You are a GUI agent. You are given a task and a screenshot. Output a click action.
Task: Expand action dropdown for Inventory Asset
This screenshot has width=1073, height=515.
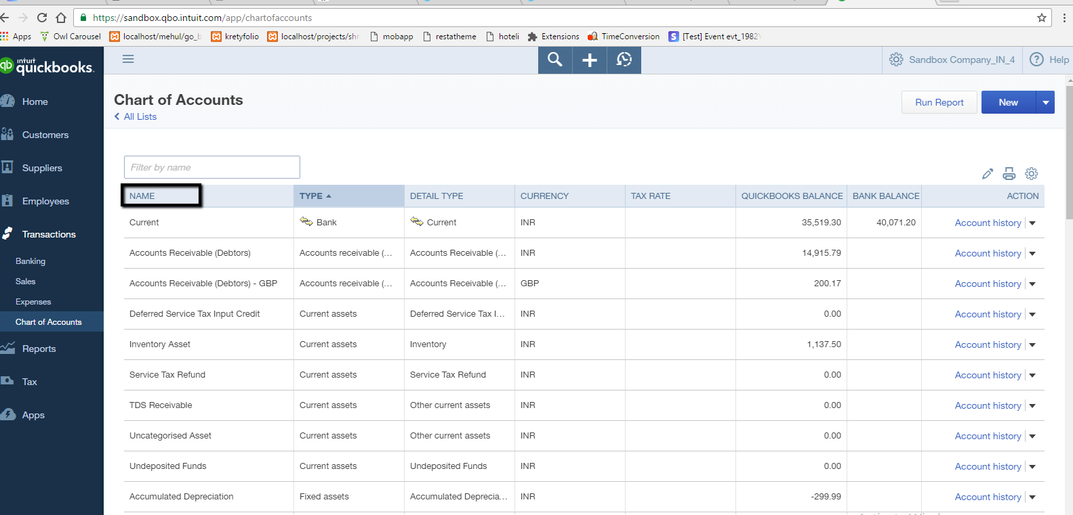pos(1032,345)
